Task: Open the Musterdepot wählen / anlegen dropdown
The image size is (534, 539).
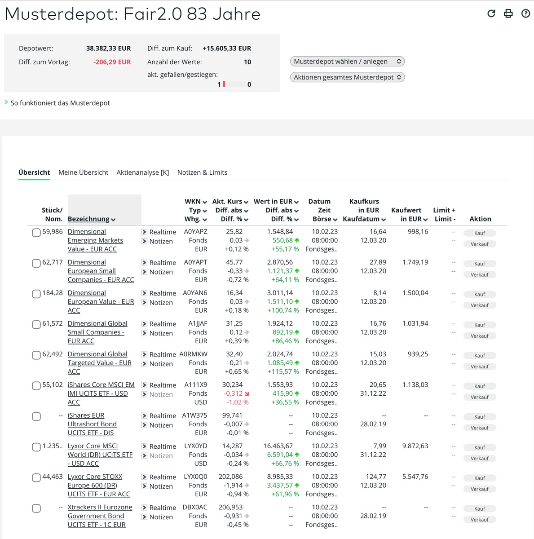Action: pyautogui.click(x=347, y=62)
